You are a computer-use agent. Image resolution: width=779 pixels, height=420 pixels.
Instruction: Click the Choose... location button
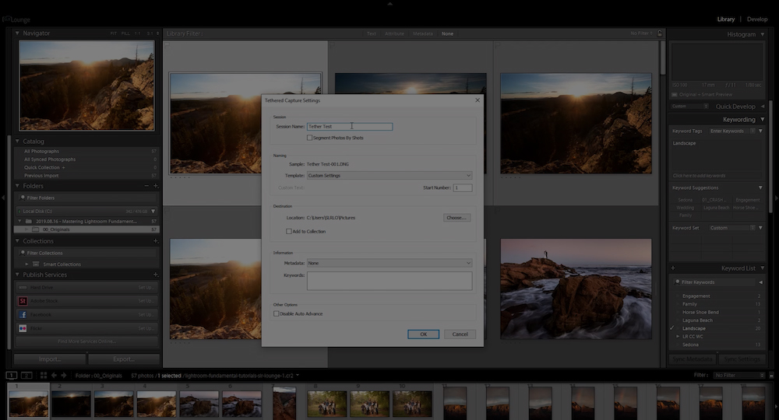tap(456, 218)
